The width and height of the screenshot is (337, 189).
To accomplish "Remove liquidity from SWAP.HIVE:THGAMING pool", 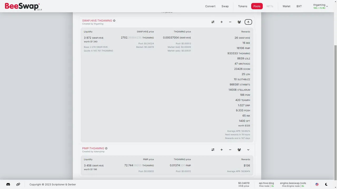I will click(x=230, y=22).
